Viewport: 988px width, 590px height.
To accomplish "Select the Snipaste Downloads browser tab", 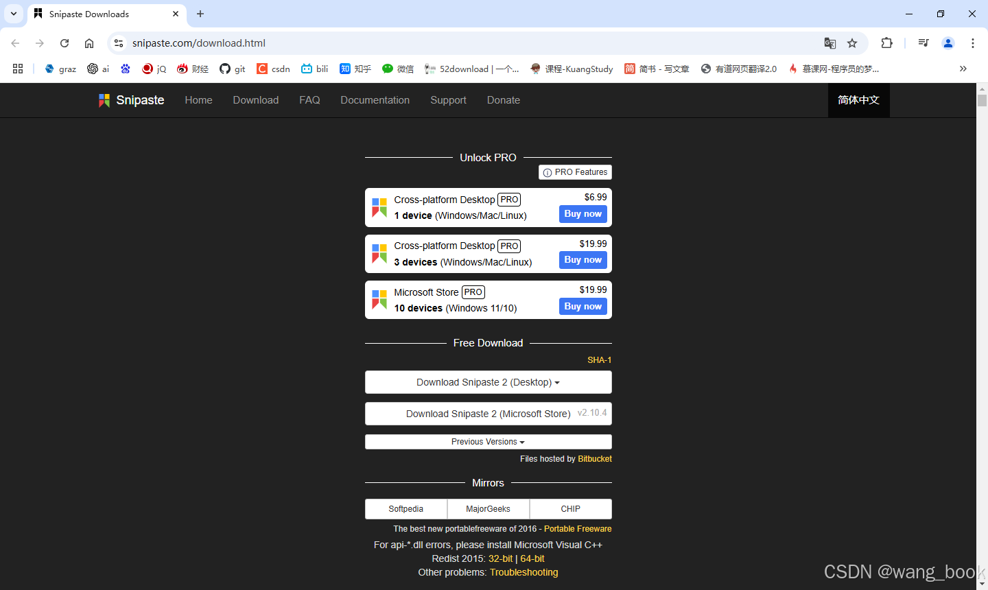I will click(x=106, y=14).
